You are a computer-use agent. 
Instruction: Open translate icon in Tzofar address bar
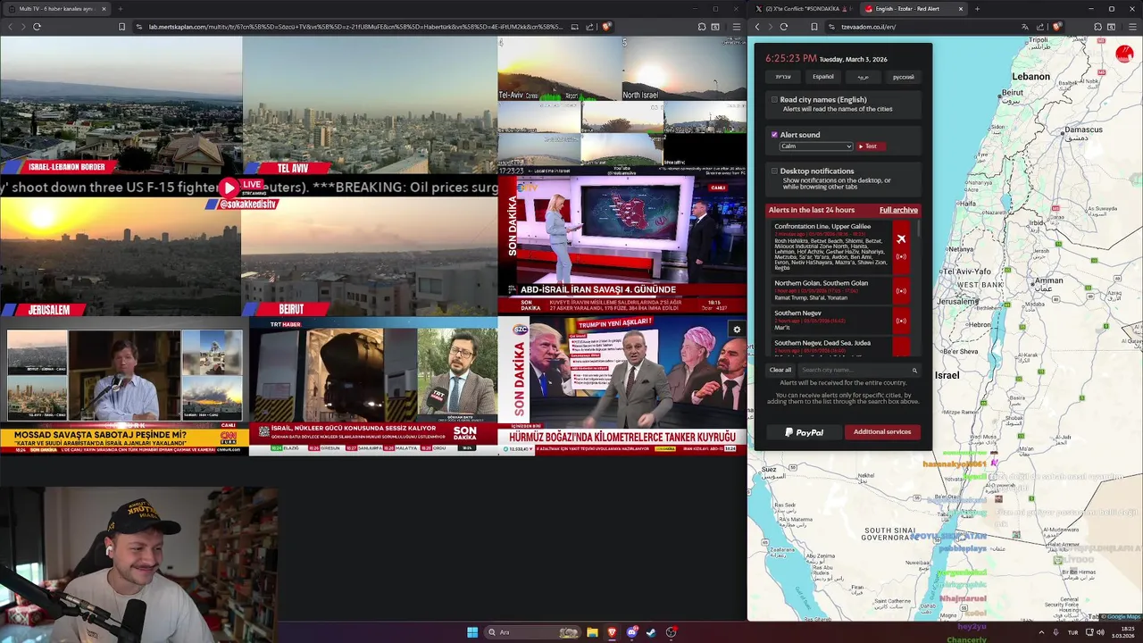1027,27
